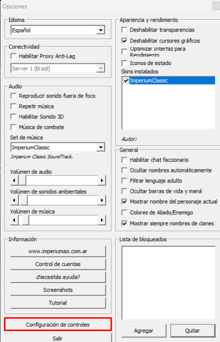The image size is (220, 342).
Task: Toggle Filtrar lenguaje adulto checkbox
Action: click(x=124, y=181)
